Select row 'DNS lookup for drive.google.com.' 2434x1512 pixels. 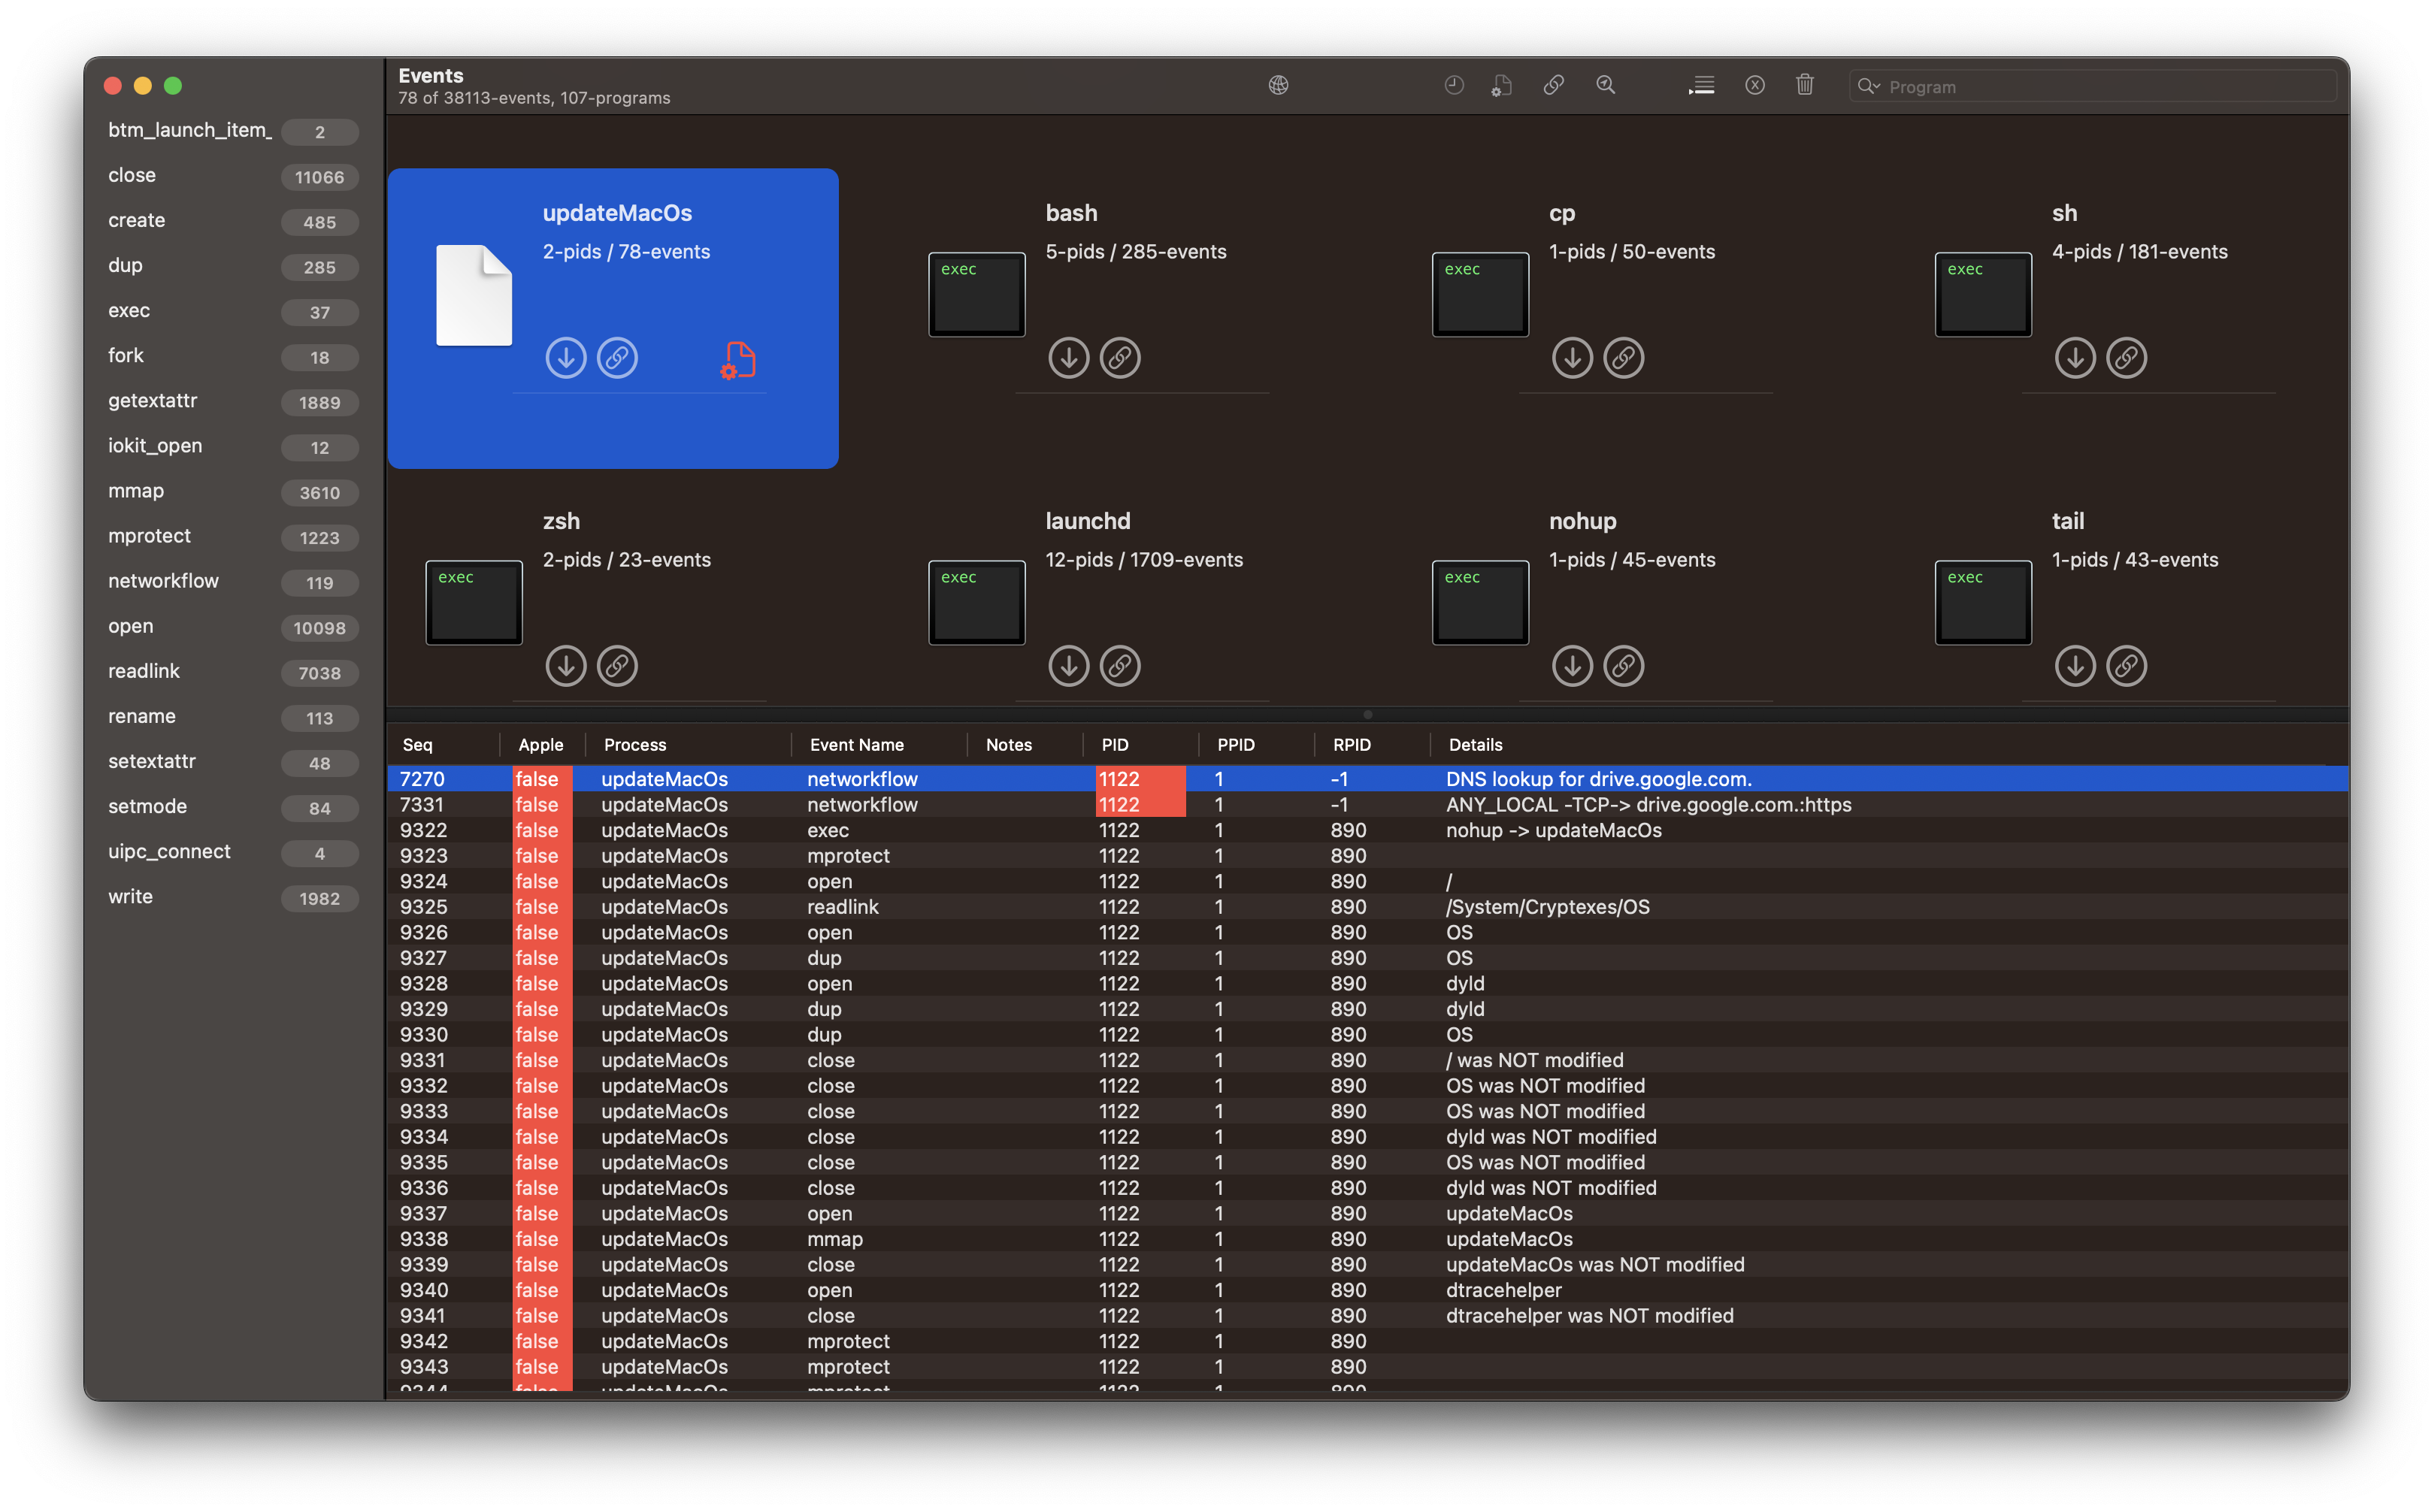[x=1367, y=779]
